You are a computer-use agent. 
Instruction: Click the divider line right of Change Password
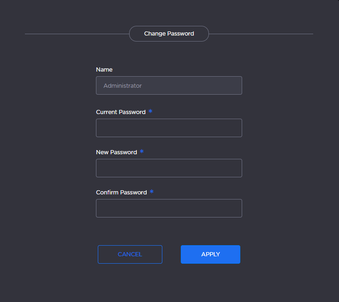[x=261, y=34]
